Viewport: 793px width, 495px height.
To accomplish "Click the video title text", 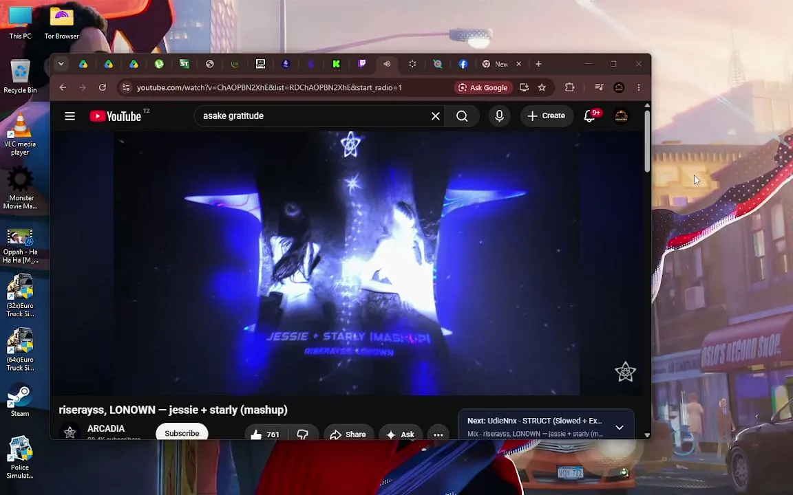I will [x=173, y=410].
